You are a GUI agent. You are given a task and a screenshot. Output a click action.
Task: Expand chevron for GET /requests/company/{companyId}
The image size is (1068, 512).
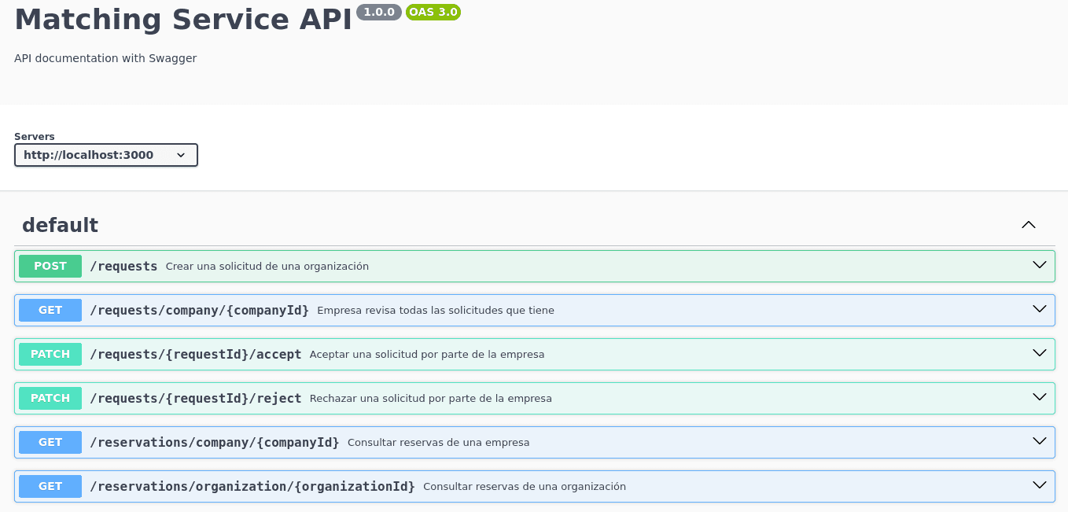tap(1039, 310)
